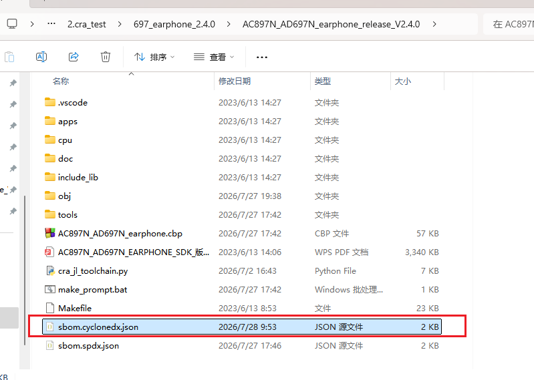Click the type text Python File
Viewport: 534px width, 380px height.
335,270
